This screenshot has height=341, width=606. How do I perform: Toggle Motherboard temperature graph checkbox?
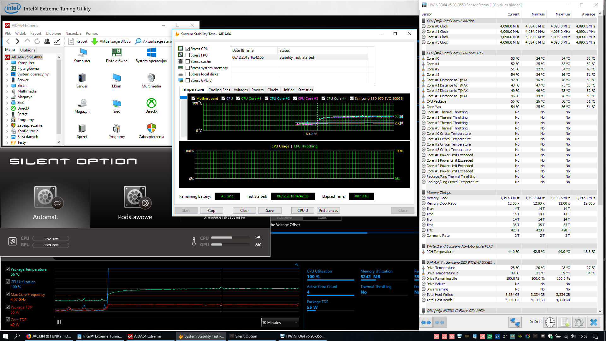(193, 99)
